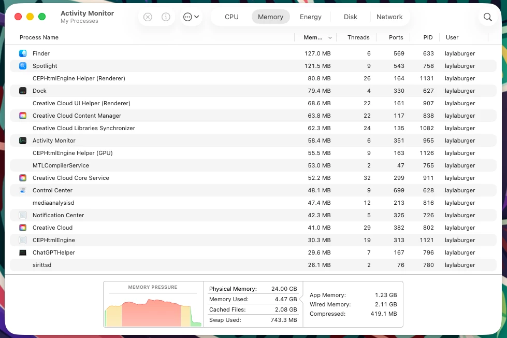
Task: Click the CEPHtmlEngine process row icon
Action: click(x=23, y=240)
